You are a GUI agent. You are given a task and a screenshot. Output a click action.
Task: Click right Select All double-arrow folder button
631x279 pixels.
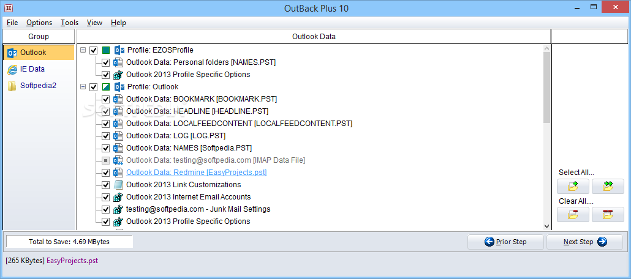coord(608,187)
